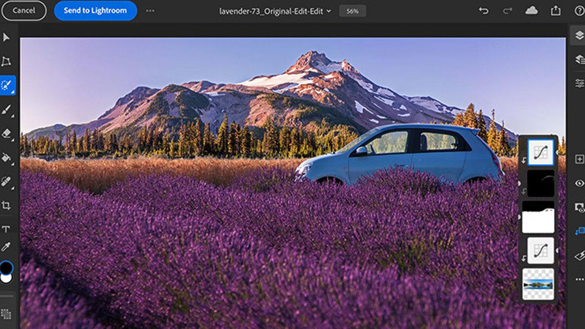The image size is (585, 329).
Task: Select the Crop tool
Action: point(7,205)
